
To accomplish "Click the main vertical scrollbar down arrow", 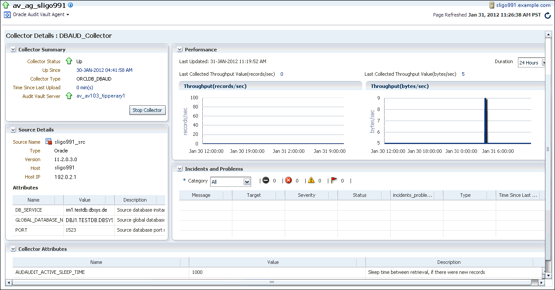I will pyautogui.click(x=548, y=275).
